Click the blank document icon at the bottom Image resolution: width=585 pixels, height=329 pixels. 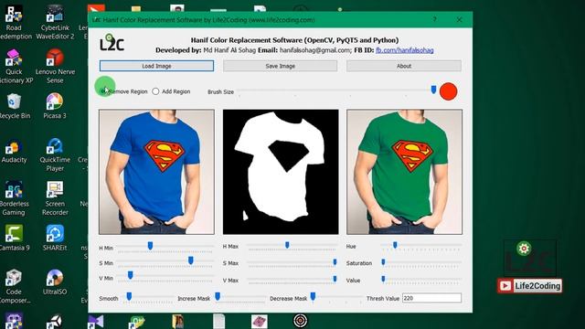(218, 321)
